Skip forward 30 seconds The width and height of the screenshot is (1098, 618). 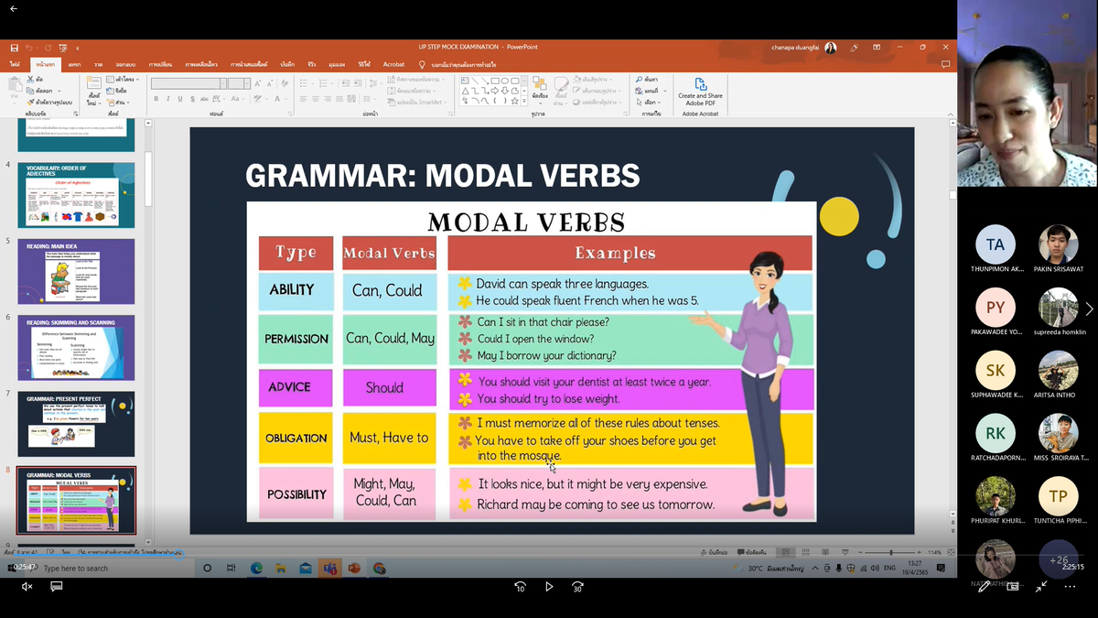[577, 586]
